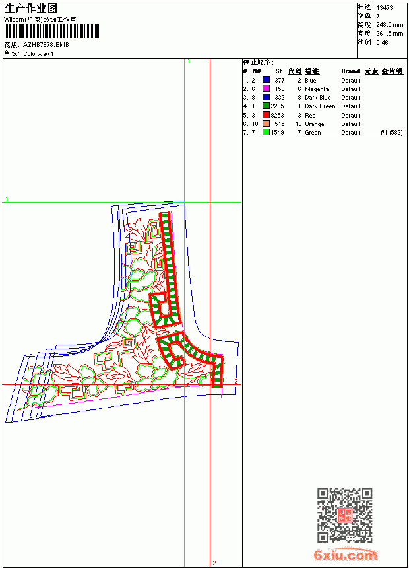Click the green vertical guide line marker 1

click(x=189, y=61)
